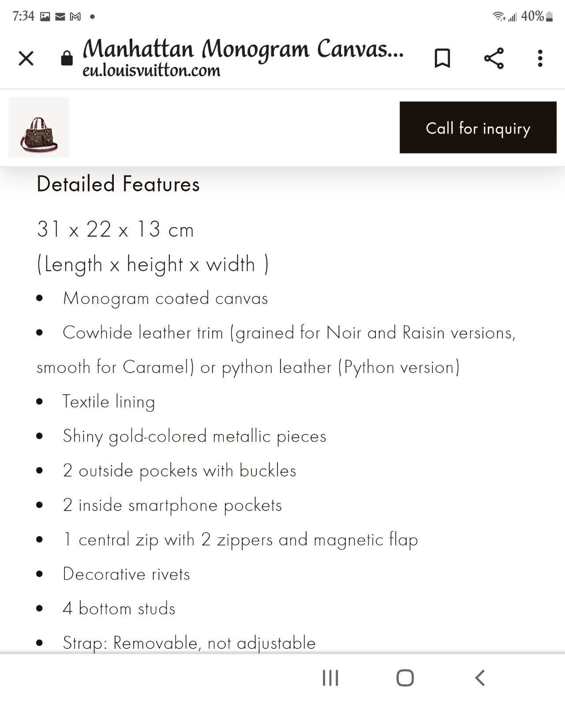565x705 pixels.
Task: Tap the 31 x 22 x 13 cm dimensions text
Action: click(x=115, y=229)
